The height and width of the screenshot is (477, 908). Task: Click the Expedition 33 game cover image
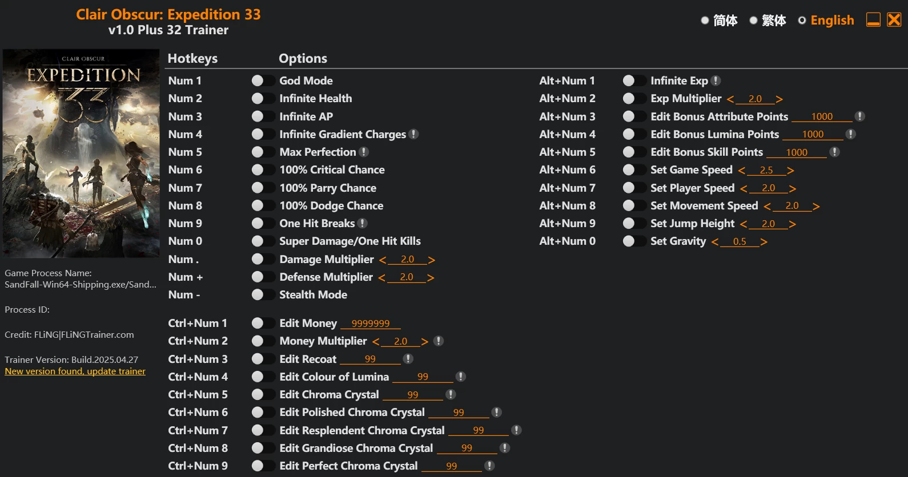(81, 153)
